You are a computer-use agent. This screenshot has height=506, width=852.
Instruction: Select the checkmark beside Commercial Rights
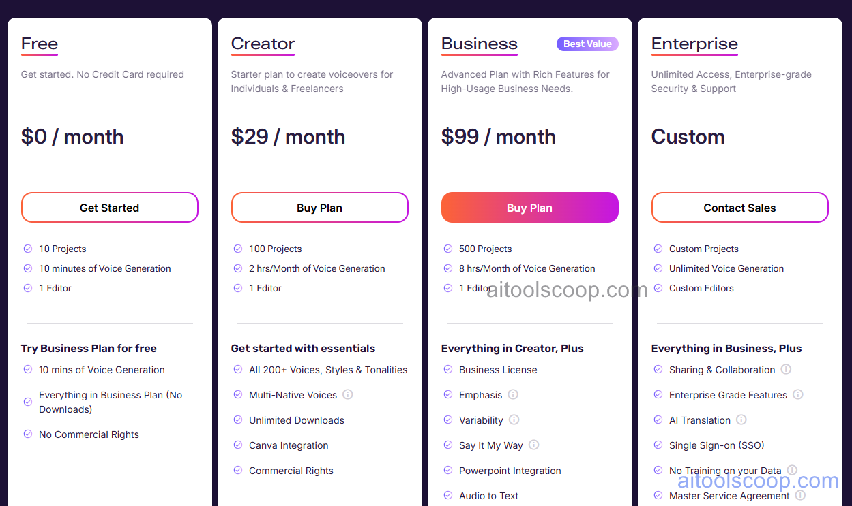tap(237, 471)
